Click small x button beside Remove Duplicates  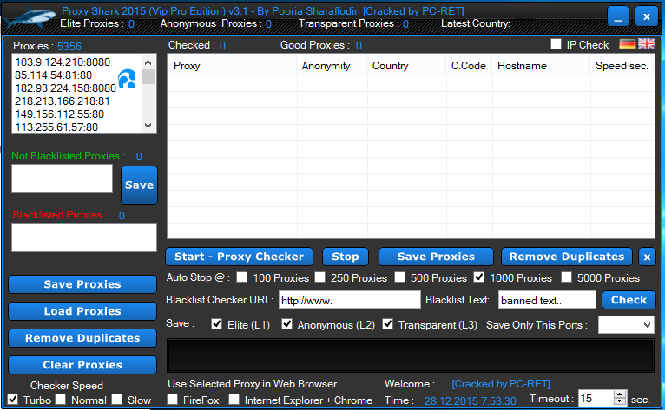[647, 257]
